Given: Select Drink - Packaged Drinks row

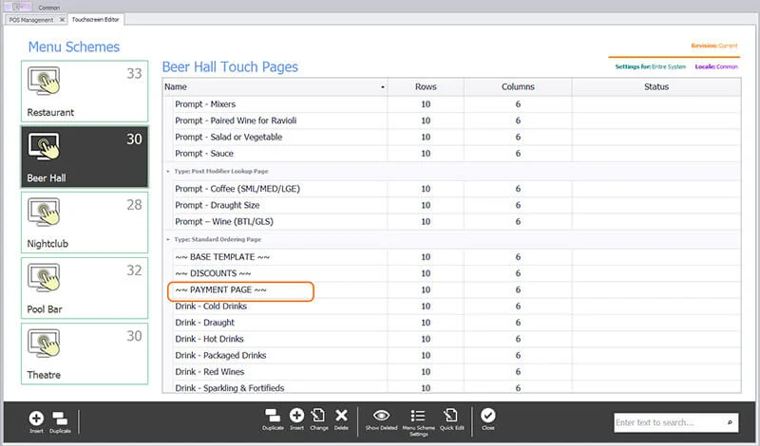Looking at the screenshot, I should click(457, 356).
